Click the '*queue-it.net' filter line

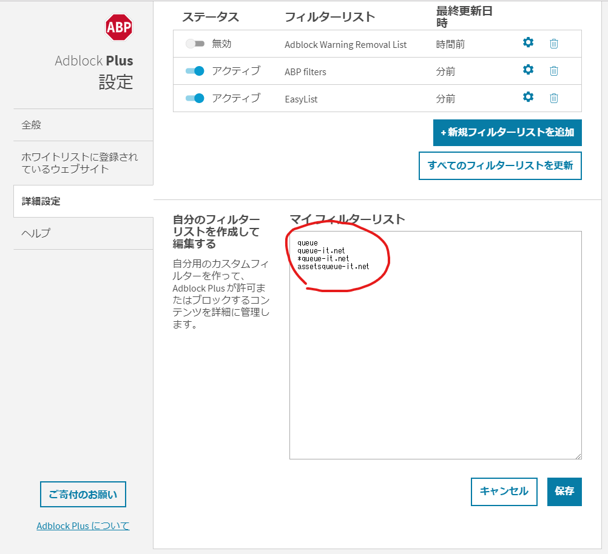click(x=323, y=258)
